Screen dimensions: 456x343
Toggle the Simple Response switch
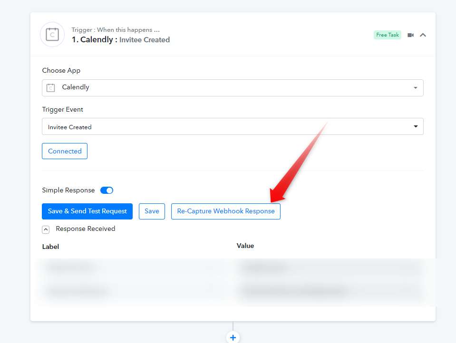click(x=107, y=191)
